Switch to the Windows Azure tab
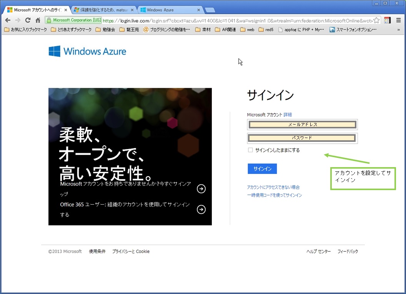Viewport: 406px width, 294px height. pos(170,10)
